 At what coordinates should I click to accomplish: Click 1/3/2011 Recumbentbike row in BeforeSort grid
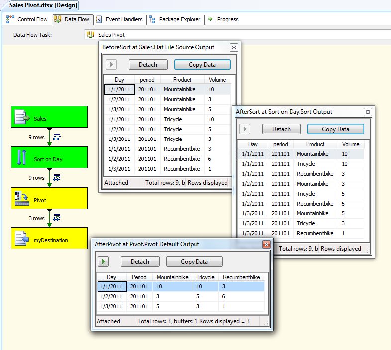click(168, 169)
